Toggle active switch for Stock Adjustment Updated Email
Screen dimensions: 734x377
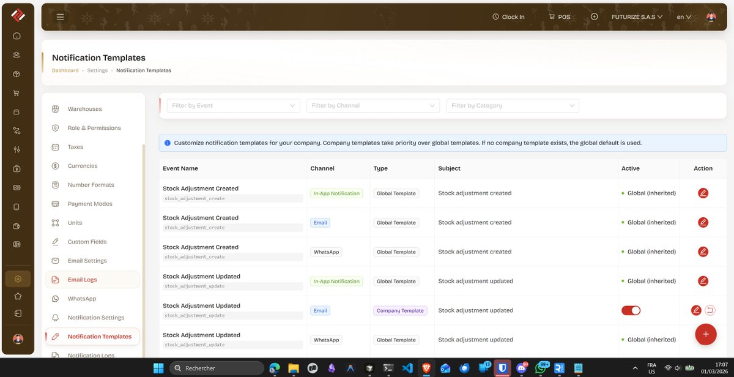click(x=631, y=310)
